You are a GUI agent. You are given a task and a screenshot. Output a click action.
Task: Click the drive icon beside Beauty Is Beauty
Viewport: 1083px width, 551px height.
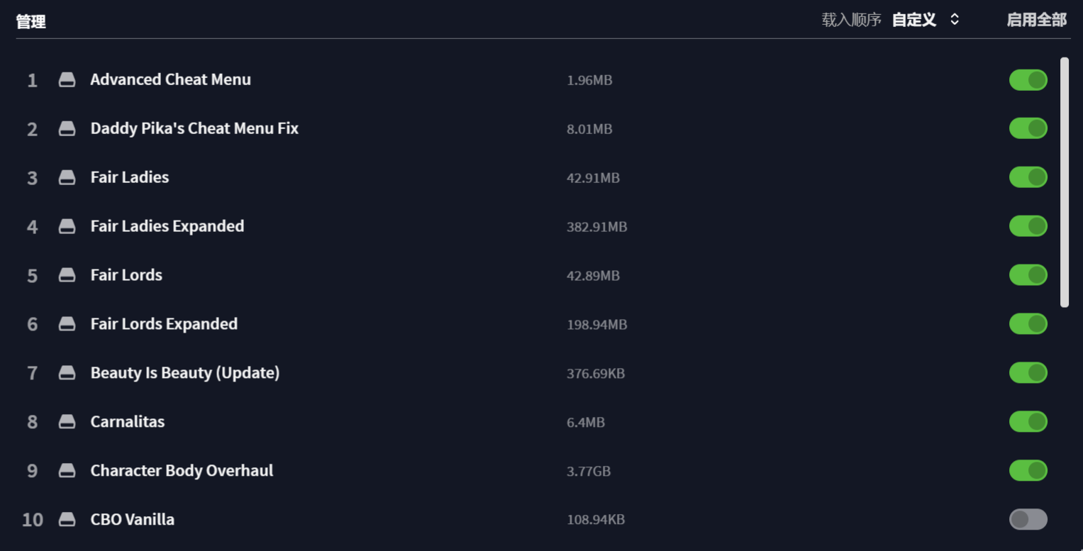point(67,374)
